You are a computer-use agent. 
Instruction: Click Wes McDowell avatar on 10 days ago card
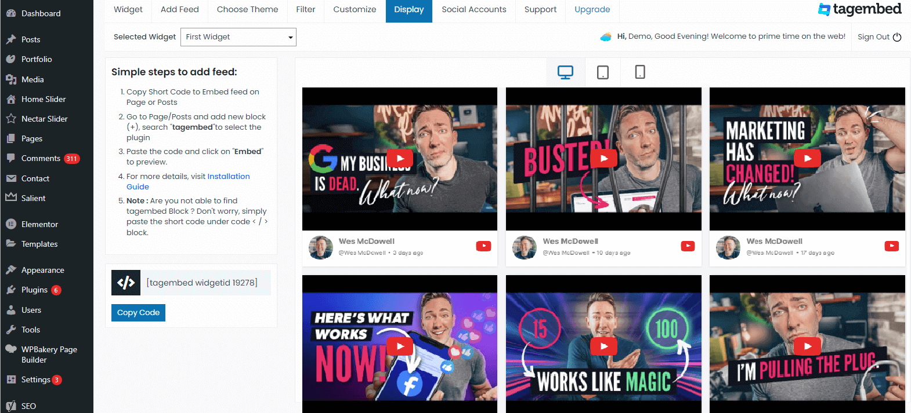(525, 247)
